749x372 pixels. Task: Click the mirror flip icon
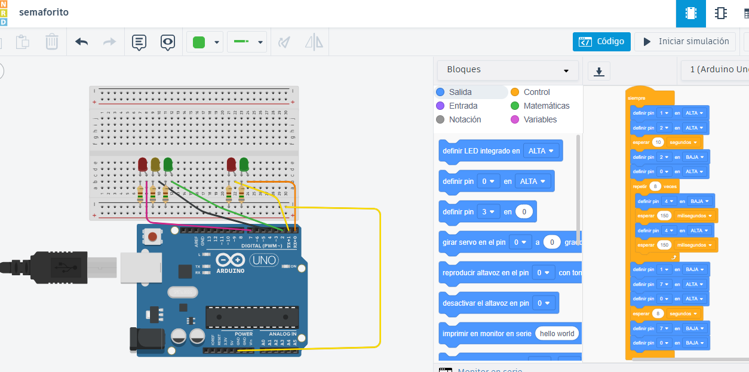pos(314,42)
